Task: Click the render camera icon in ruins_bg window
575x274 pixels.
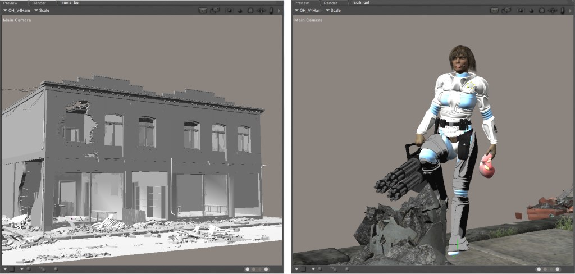Action: 203,11
